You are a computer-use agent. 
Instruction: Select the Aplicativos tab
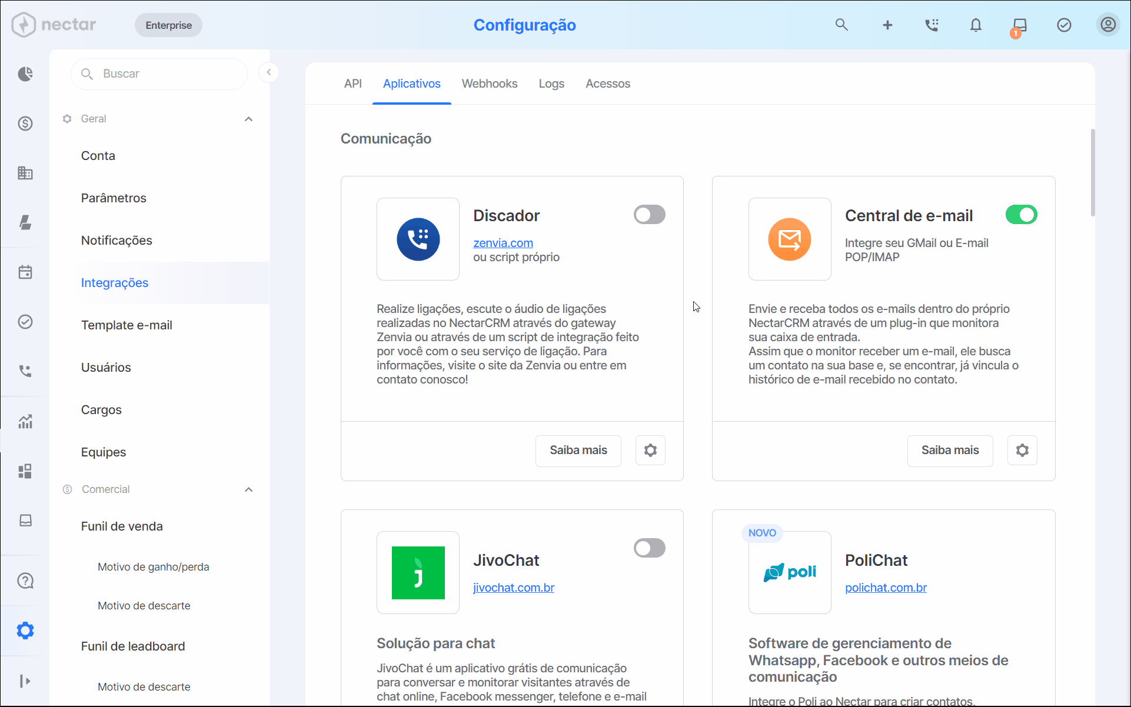coord(412,84)
